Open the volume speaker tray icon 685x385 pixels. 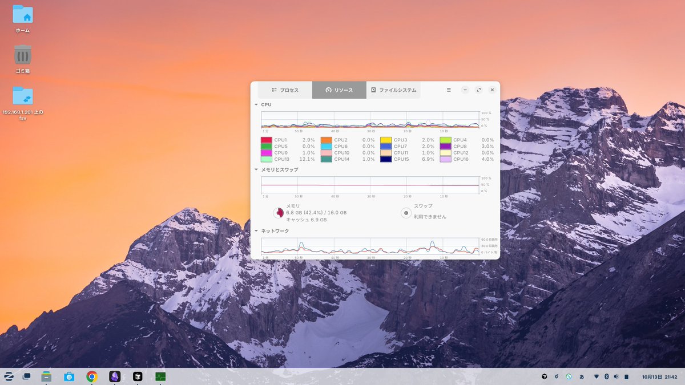(616, 377)
